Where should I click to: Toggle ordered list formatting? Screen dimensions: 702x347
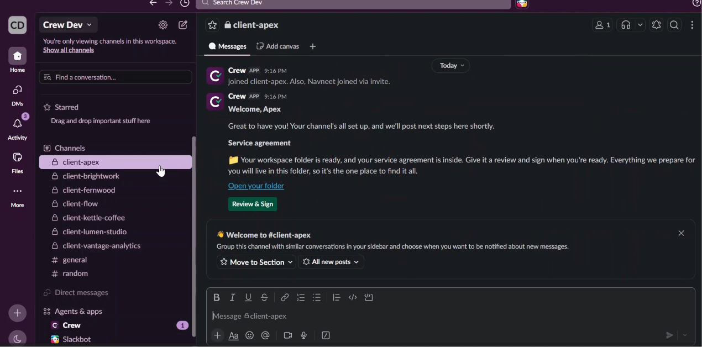point(301,298)
